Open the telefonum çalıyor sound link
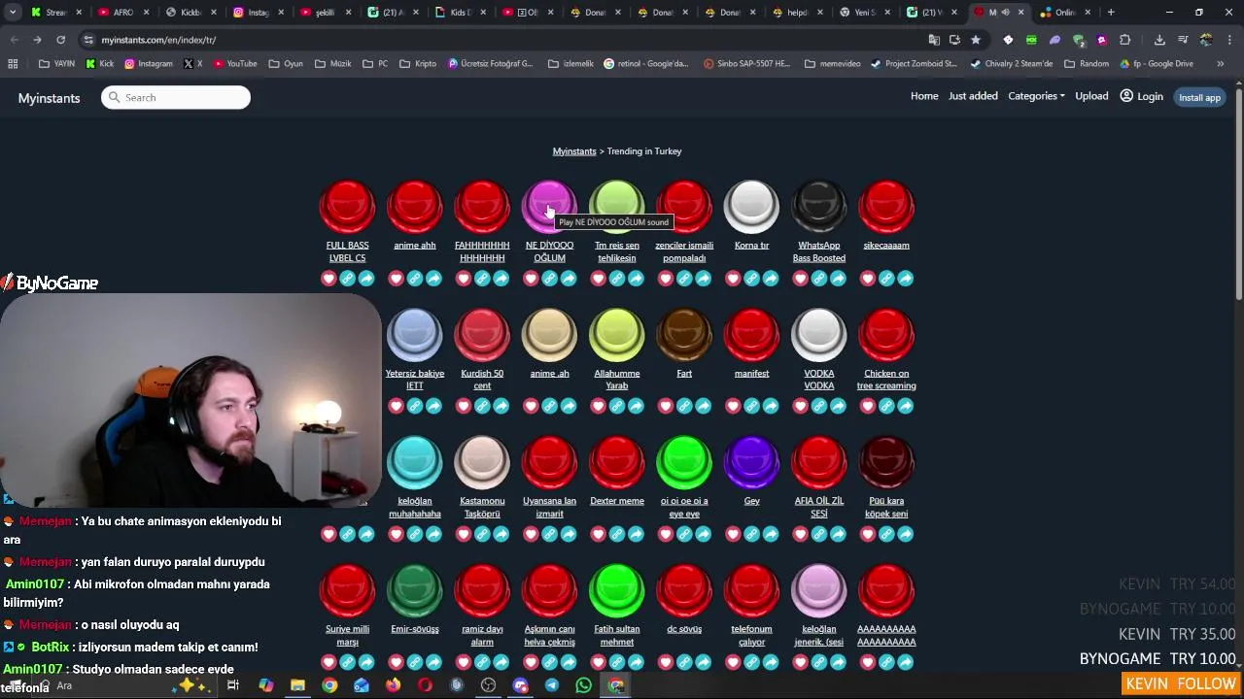The height and width of the screenshot is (699, 1244). (x=751, y=635)
